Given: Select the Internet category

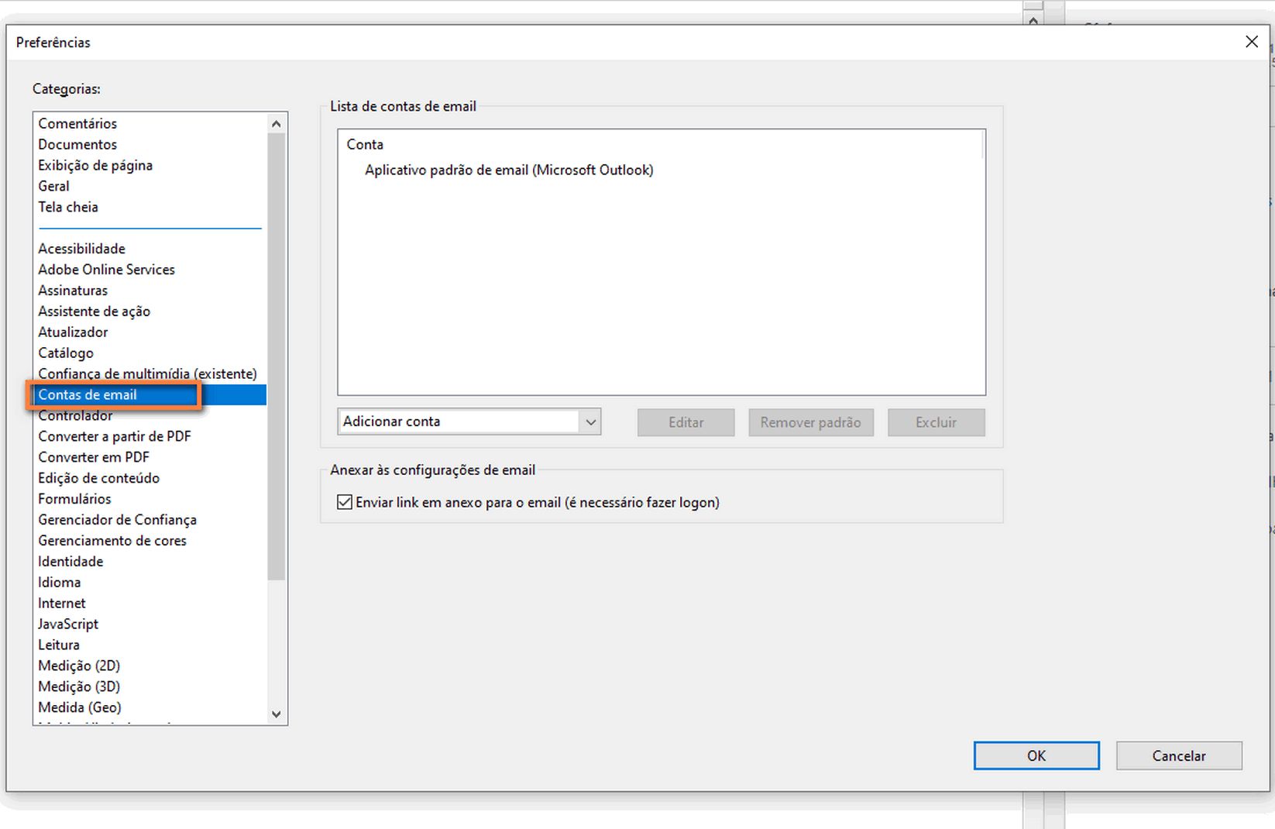Looking at the screenshot, I should click(x=62, y=604).
